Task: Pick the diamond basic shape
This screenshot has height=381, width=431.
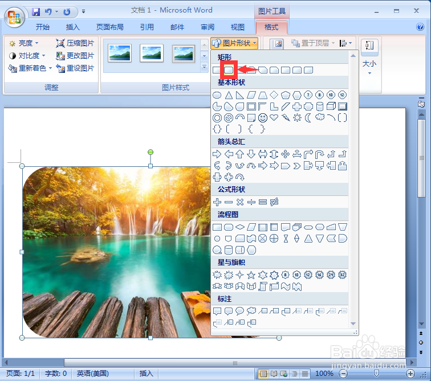Action: pos(274,95)
